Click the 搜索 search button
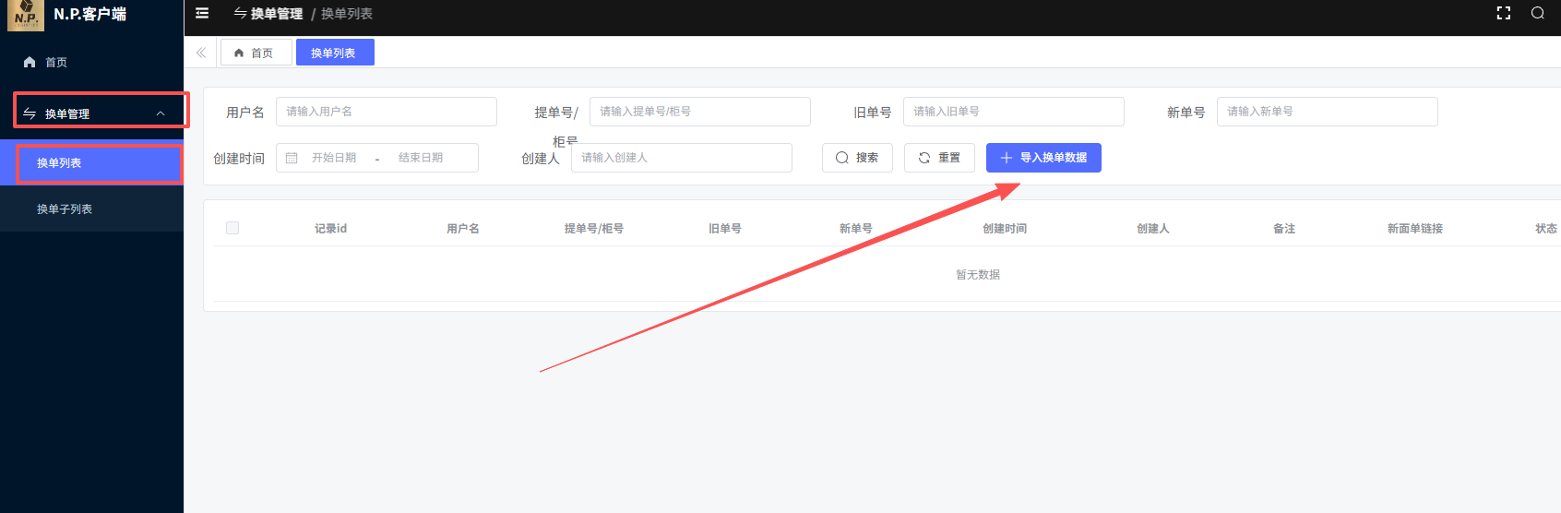Image resolution: width=1561 pixels, height=513 pixels. [857, 158]
